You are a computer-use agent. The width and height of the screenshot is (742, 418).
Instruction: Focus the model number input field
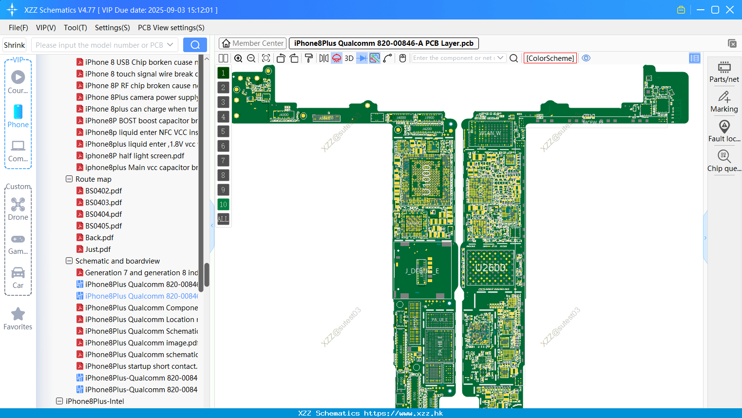[x=99, y=45]
